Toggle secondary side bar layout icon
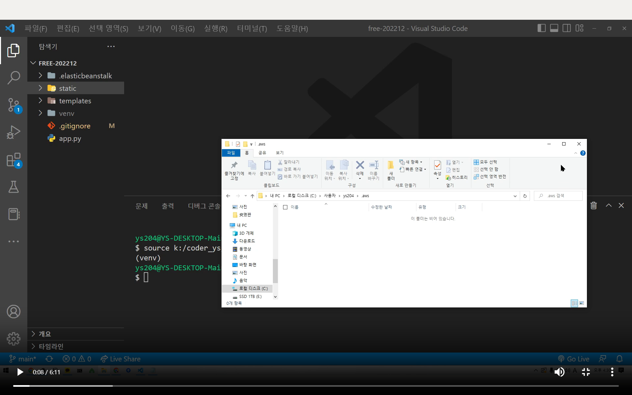The image size is (632, 395). pos(566,28)
